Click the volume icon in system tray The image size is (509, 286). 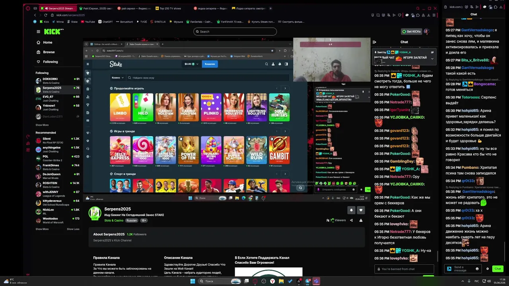tap(490, 281)
